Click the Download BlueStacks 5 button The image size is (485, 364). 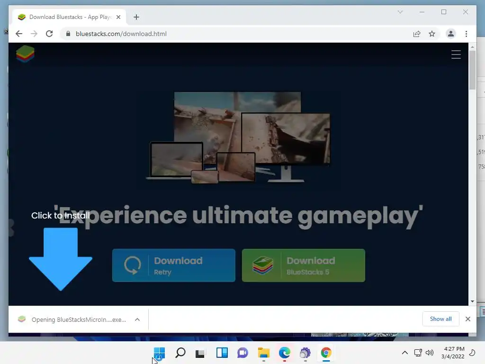coord(304,265)
